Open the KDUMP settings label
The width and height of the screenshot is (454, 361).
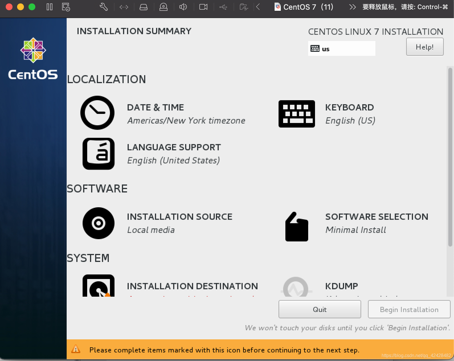[341, 286]
